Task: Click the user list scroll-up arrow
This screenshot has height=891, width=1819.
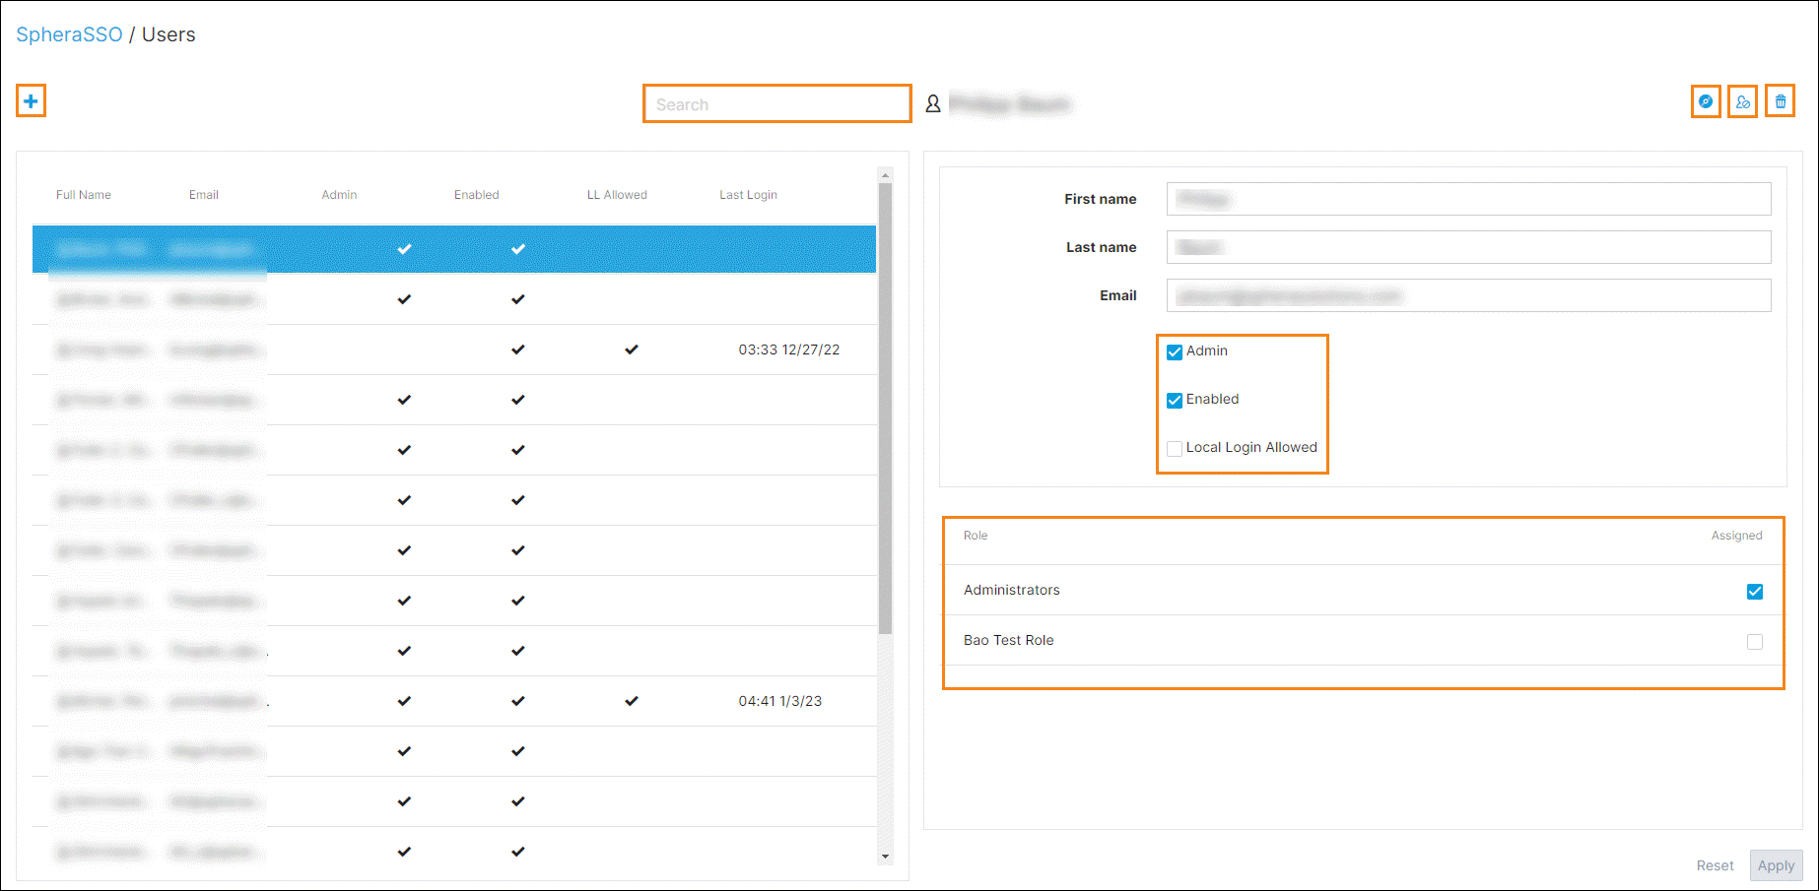Action: (x=885, y=175)
